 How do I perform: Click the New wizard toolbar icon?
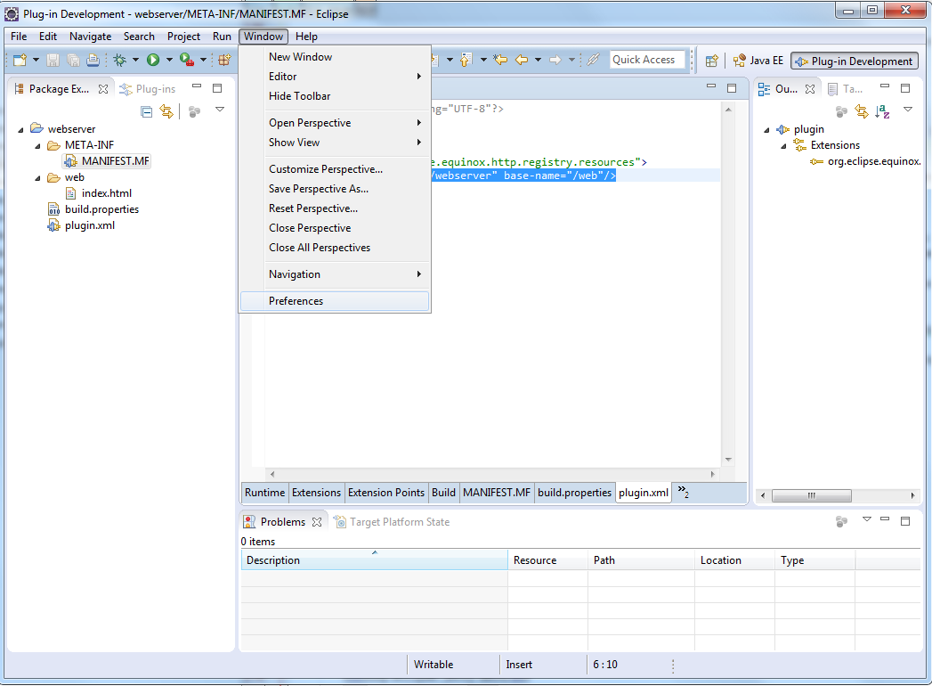tap(20, 60)
